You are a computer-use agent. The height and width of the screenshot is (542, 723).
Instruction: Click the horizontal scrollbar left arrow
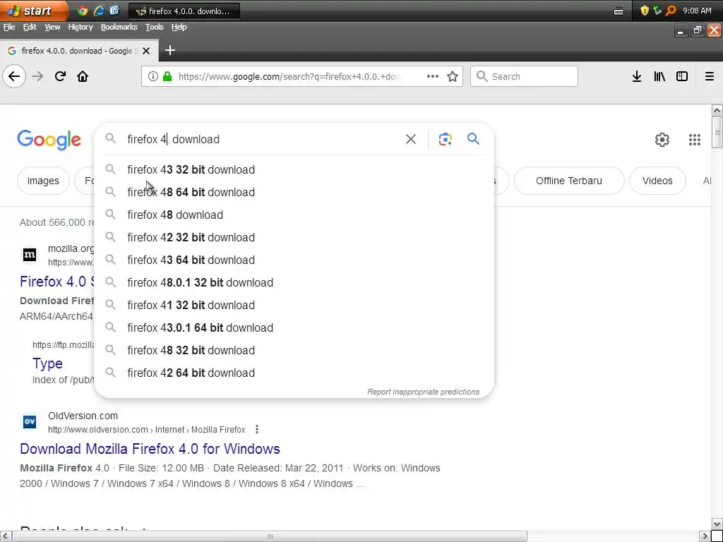click(x=5, y=536)
